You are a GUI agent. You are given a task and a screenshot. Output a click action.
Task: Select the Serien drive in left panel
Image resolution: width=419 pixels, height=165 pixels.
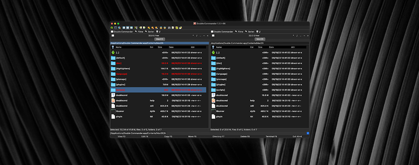pyautogui.click(x=149, y=31)
